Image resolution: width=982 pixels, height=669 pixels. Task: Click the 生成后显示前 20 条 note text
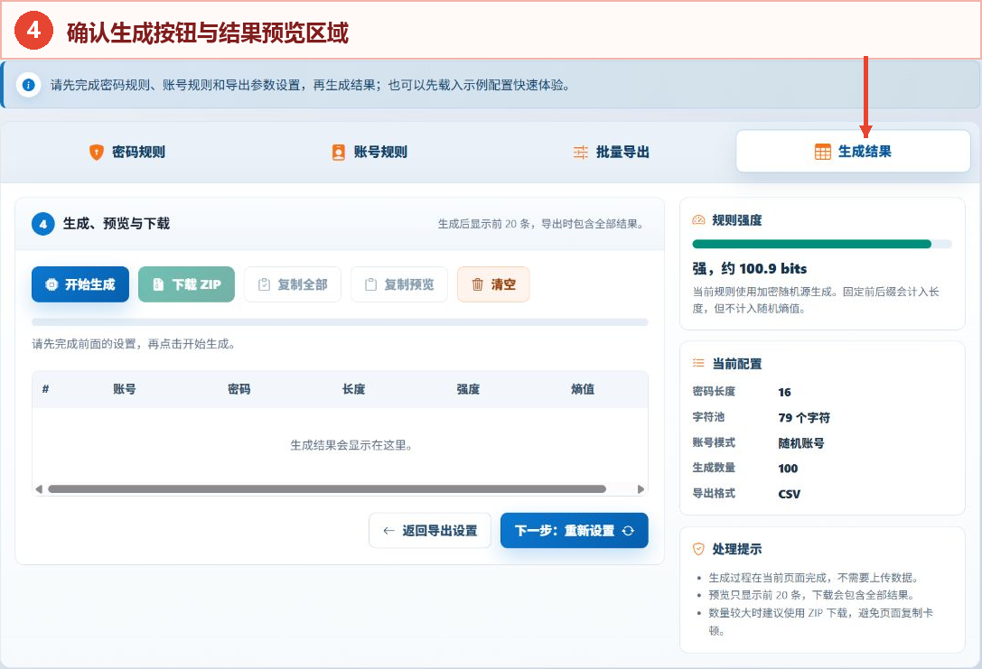540,224
